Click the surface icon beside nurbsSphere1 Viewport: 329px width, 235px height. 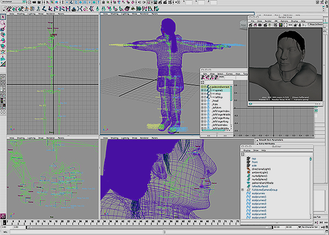tap(248, 176)
